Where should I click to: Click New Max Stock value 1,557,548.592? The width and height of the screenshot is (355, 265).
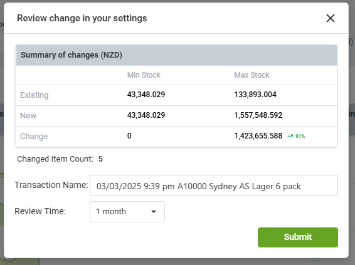[258, 115]
